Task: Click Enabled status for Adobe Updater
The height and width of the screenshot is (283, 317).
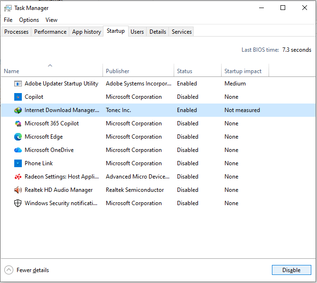Action: tap(187, 84)
